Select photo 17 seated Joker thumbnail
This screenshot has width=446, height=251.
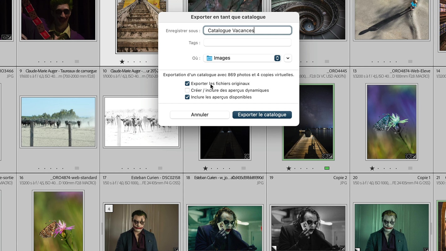(x=141, y=227)
